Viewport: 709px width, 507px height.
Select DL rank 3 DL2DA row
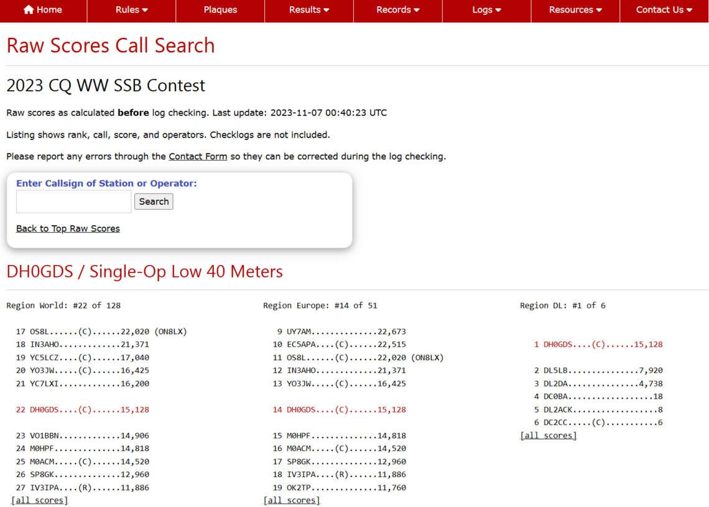(x=598, y=384)
